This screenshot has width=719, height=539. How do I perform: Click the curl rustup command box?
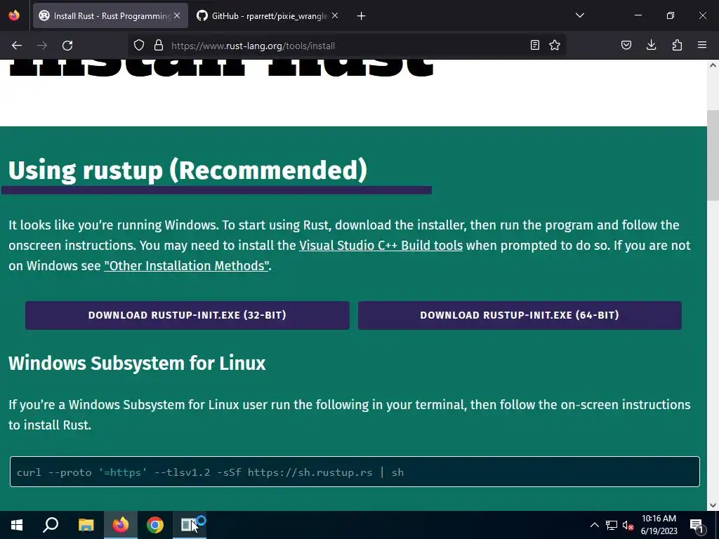tap(355, 472)
